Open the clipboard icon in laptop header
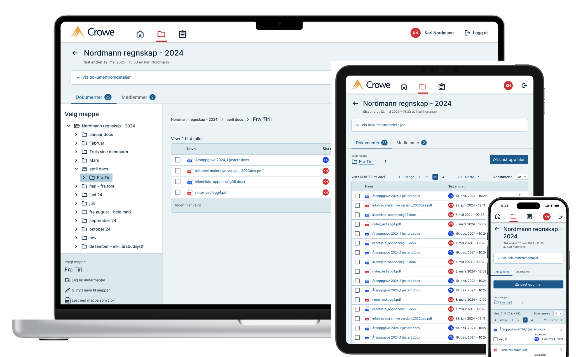576x357 pixels. click(182, 34)
